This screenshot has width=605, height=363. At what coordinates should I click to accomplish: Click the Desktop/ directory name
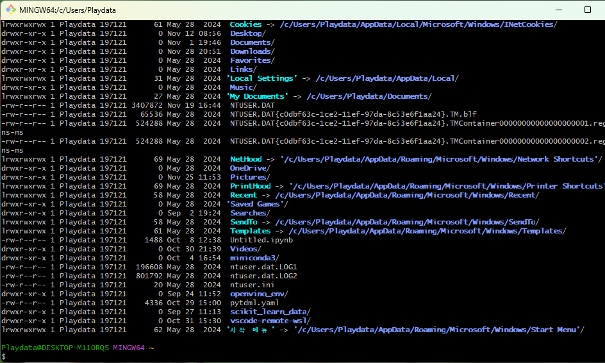248,33
